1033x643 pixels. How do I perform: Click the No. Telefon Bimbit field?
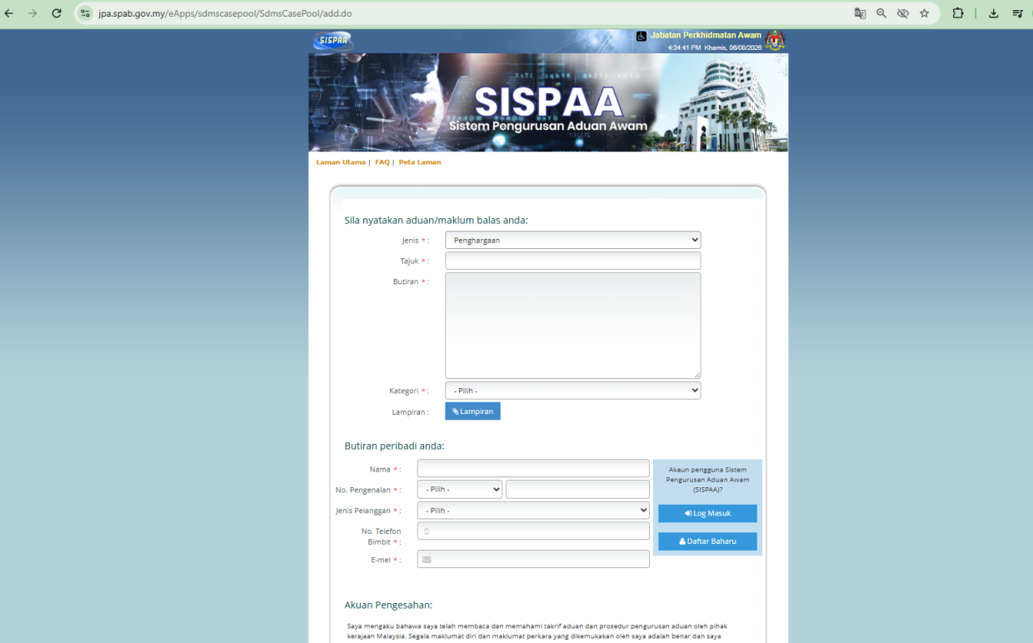coord(533,531)
